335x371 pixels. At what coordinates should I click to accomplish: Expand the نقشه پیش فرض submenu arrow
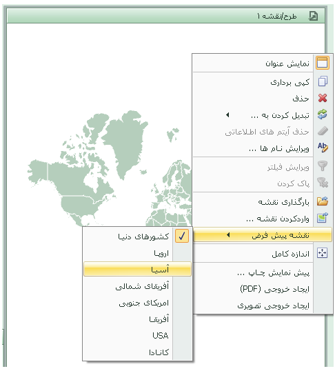(228, 235)
